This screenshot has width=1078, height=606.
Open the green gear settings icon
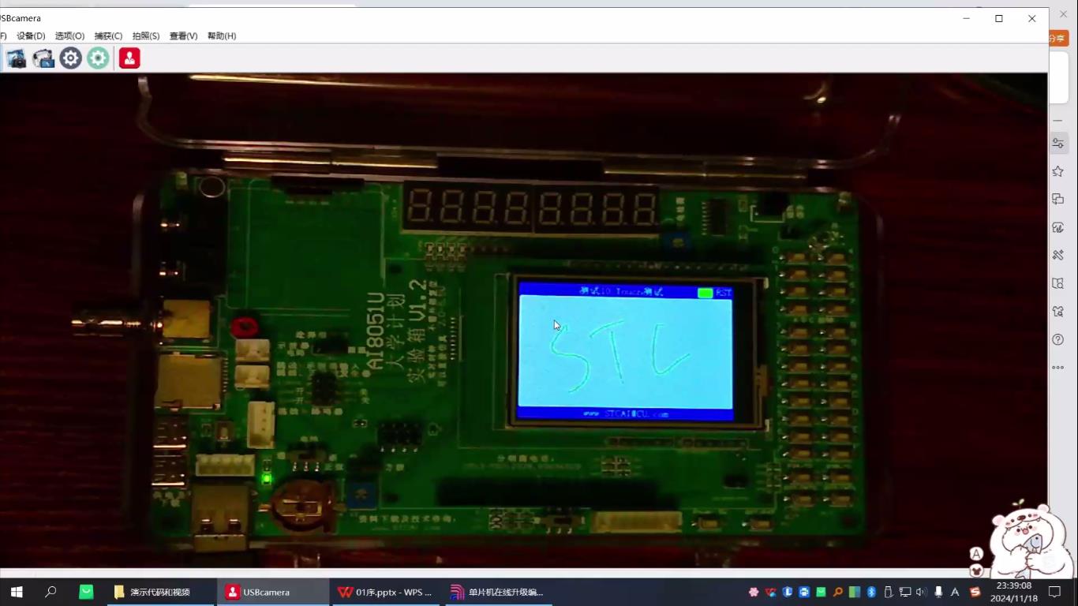[x=98, y=58]
